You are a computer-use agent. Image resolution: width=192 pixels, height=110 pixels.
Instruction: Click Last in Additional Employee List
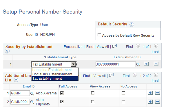tap(155, 81)
